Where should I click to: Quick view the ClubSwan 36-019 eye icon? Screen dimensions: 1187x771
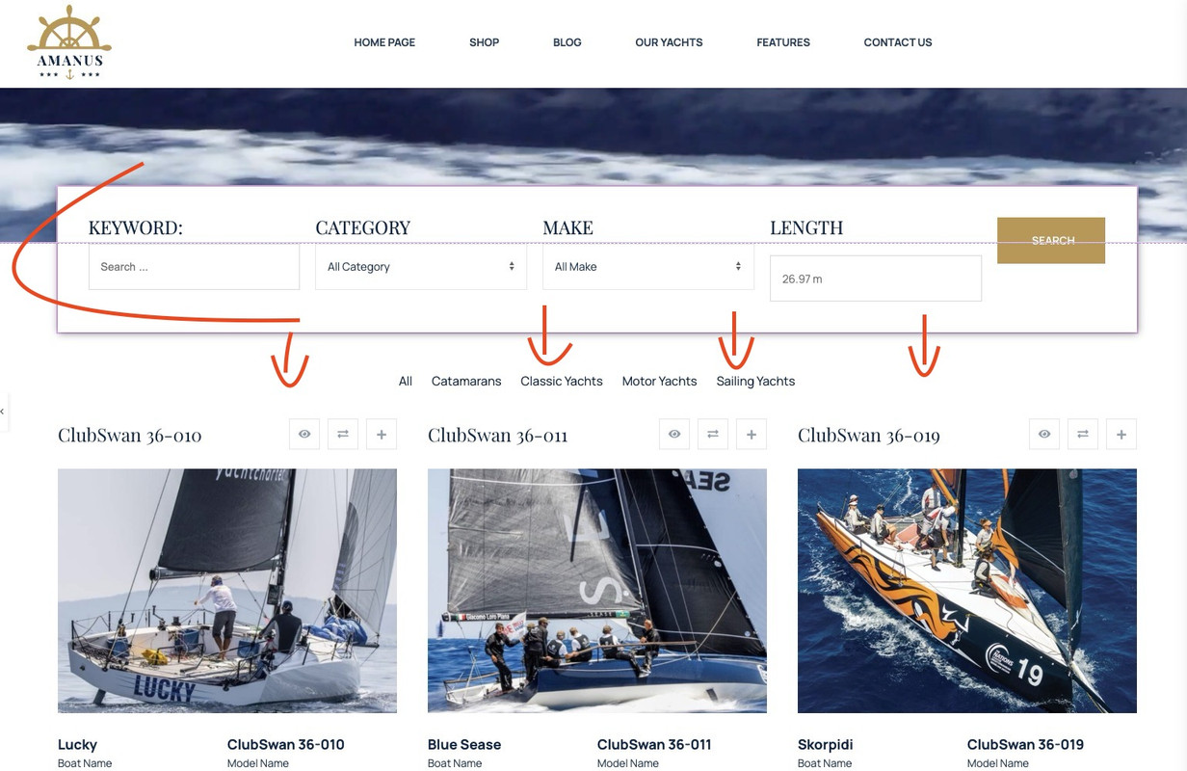[x=1044, y=435]
